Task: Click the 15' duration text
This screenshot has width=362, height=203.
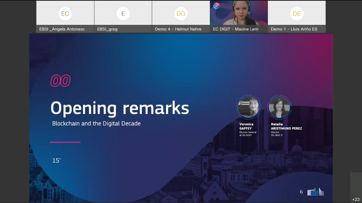Action: click(56, 160)
